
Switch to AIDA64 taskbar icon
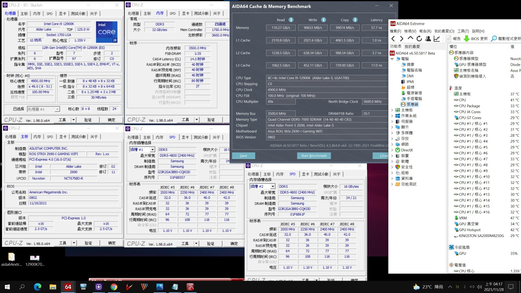pyautogui.click(x=68, y=287)
